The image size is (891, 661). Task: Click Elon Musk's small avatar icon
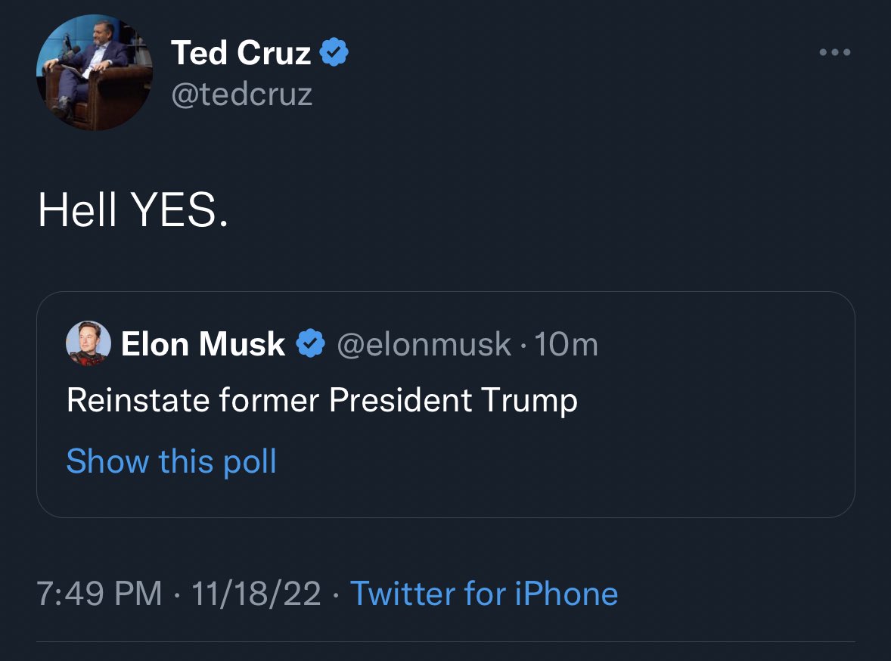click(89, 343)
